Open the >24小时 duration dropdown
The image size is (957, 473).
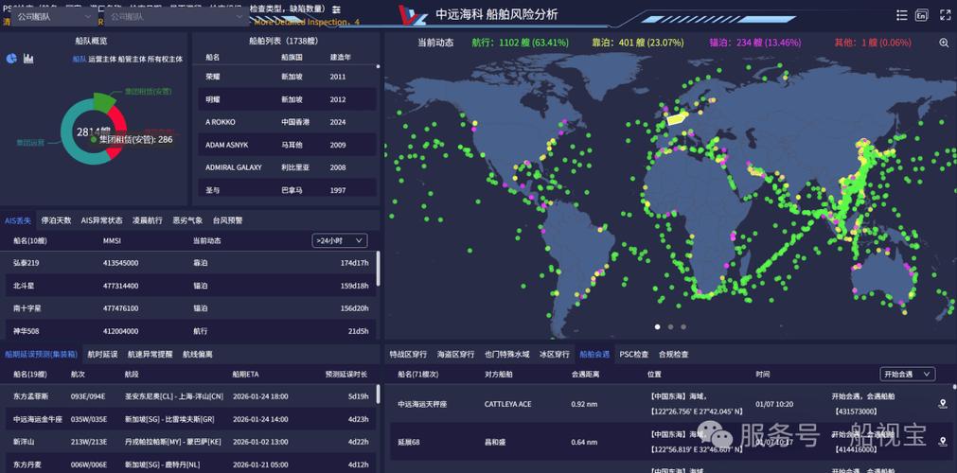click(x=339, y=240)
